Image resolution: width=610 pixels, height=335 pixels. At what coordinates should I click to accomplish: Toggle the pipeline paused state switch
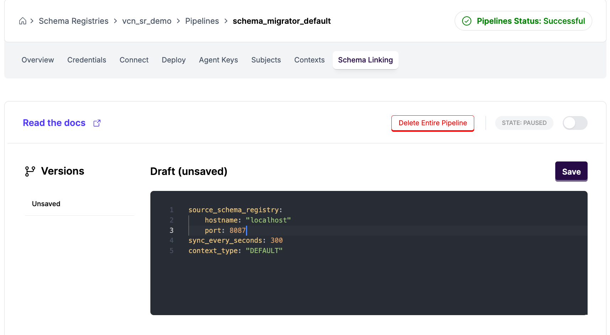click(x=575, y=123)
